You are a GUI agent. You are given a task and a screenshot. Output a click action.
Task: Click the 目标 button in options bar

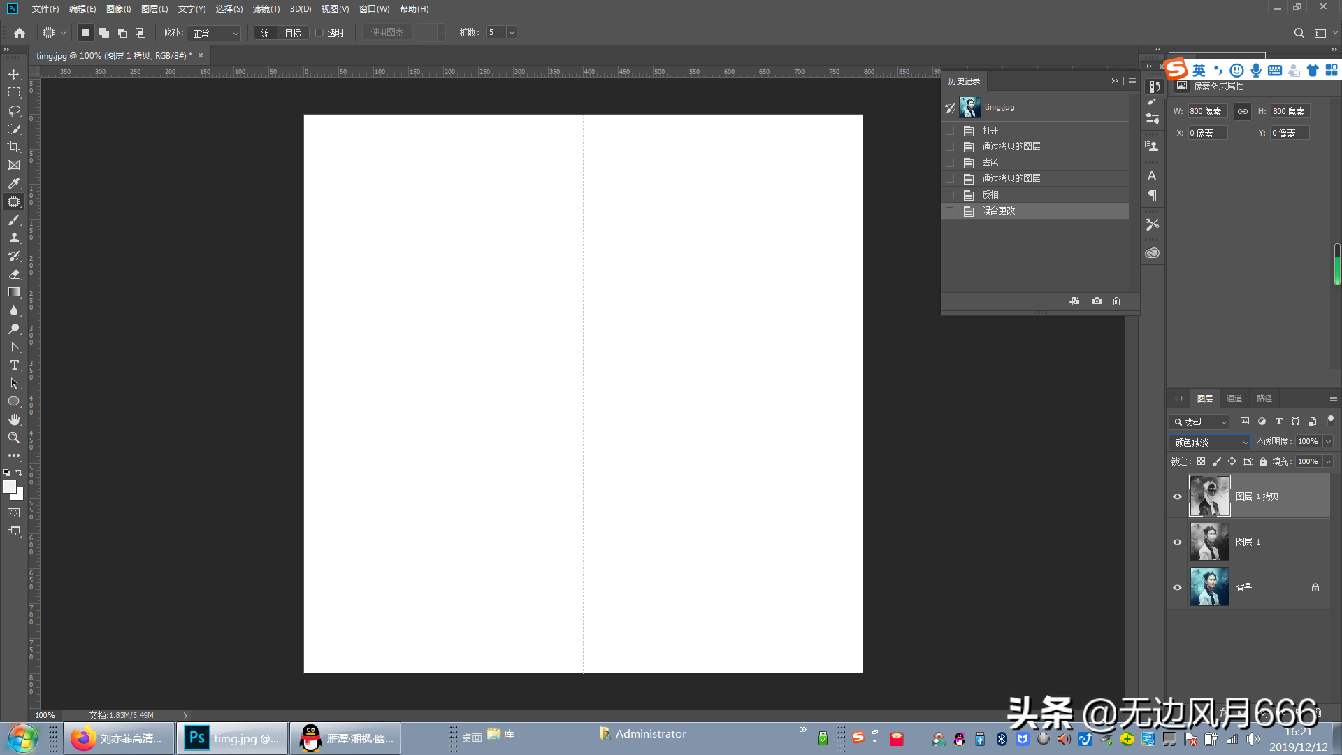click(x=293, y=33)
